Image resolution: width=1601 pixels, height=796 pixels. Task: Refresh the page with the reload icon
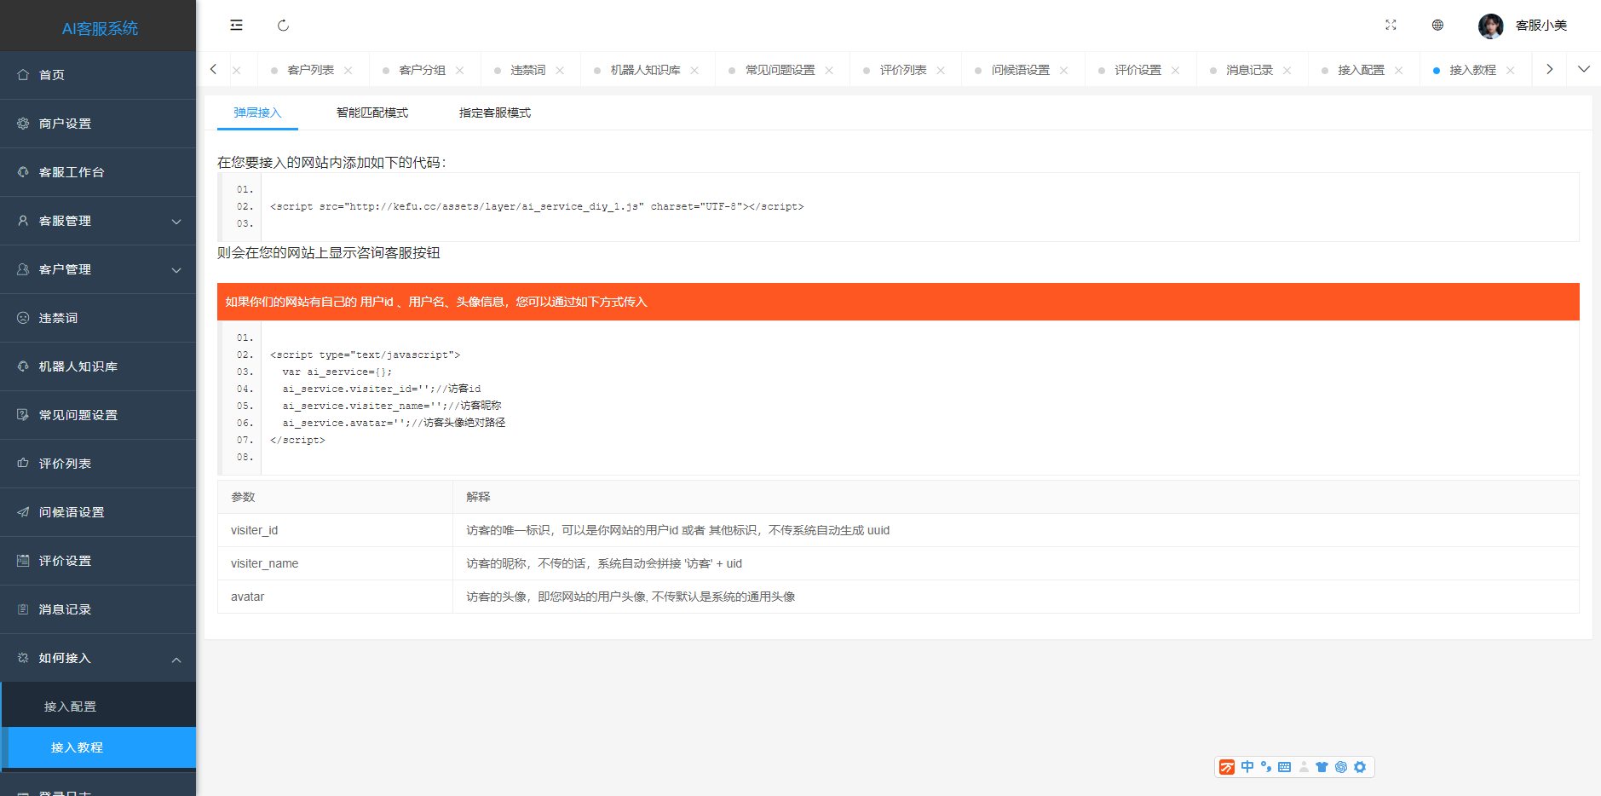pos(283,26)
